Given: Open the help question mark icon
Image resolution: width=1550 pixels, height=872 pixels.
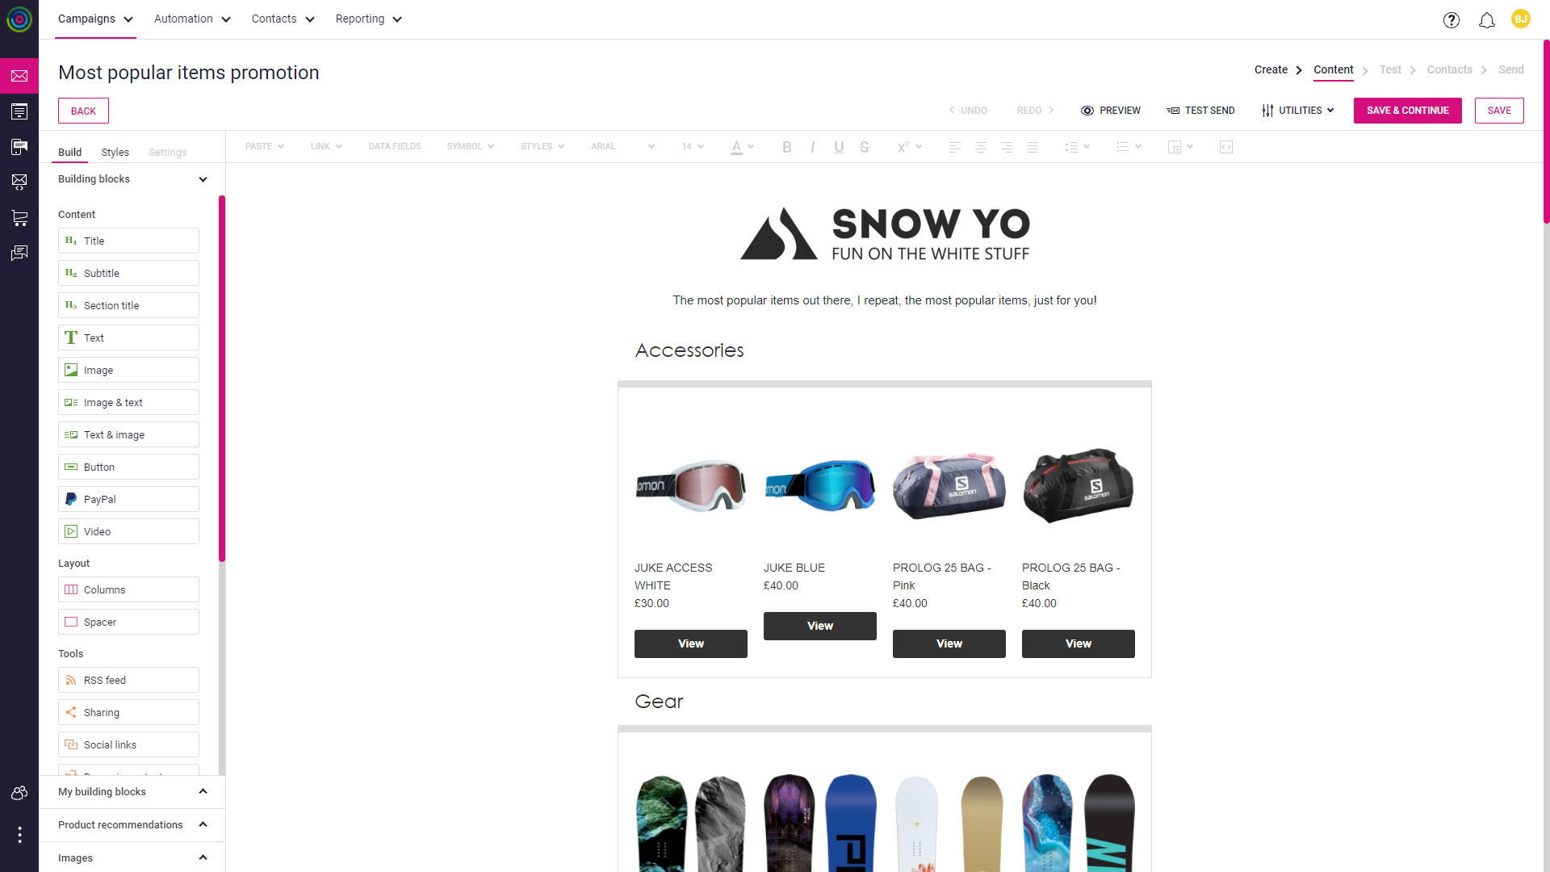Looking at the screenshot, I should tap(1452, 20).
